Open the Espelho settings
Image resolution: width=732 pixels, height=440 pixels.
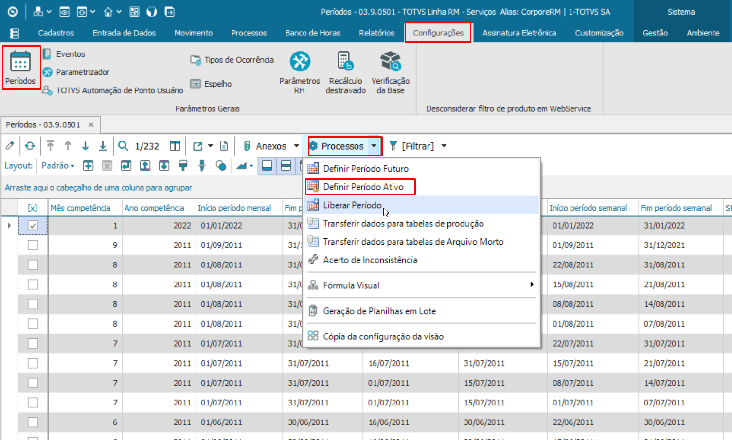click(x=211, y=84)
